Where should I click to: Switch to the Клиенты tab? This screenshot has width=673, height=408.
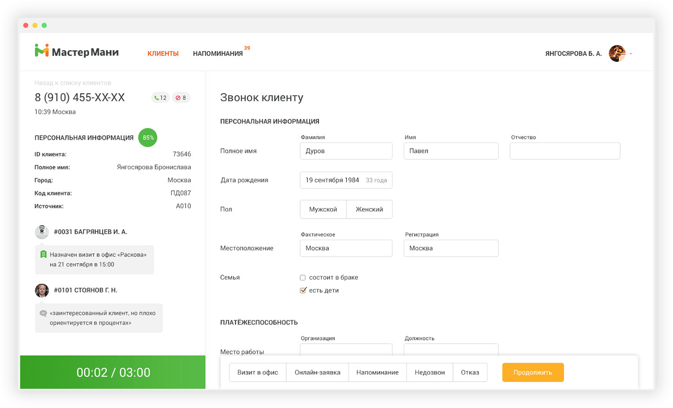(x=163, y=54)
